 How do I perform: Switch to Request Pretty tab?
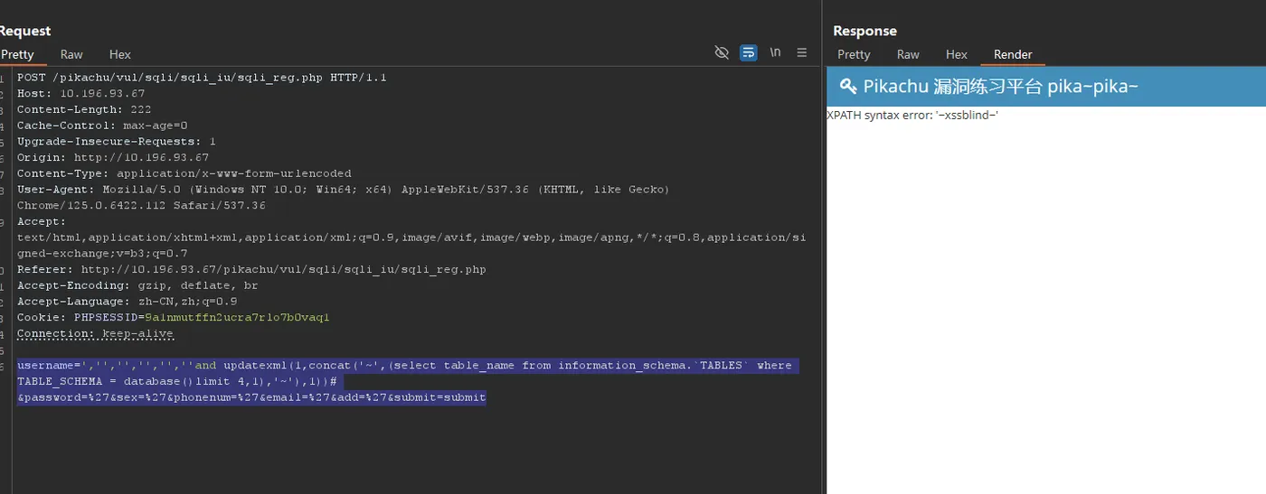[x=17, y=54]
